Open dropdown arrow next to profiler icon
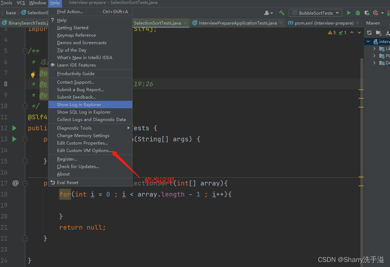The height and width of the screenshot is (267, 390). (x=383, y=13)
